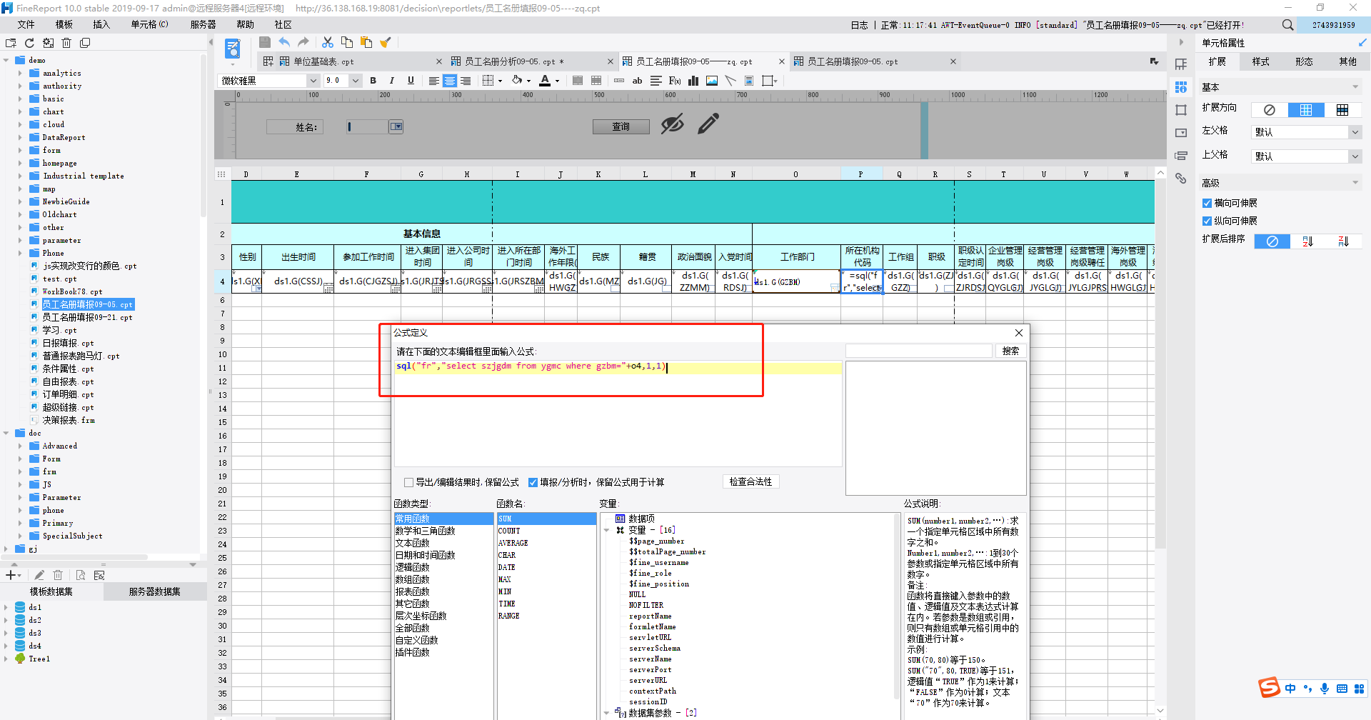Collapse the demo folder tree
This screenshot has width=1371, height=720.
point(6,60)
